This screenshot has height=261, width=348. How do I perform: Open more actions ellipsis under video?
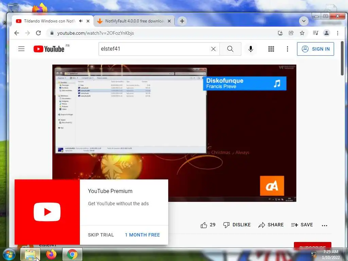click(x=325, y=226)
